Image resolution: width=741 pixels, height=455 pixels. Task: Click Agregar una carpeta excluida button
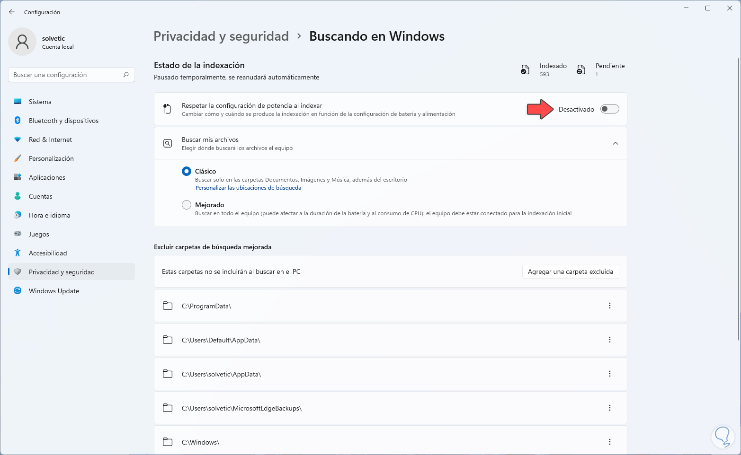(x=570, y=271)
